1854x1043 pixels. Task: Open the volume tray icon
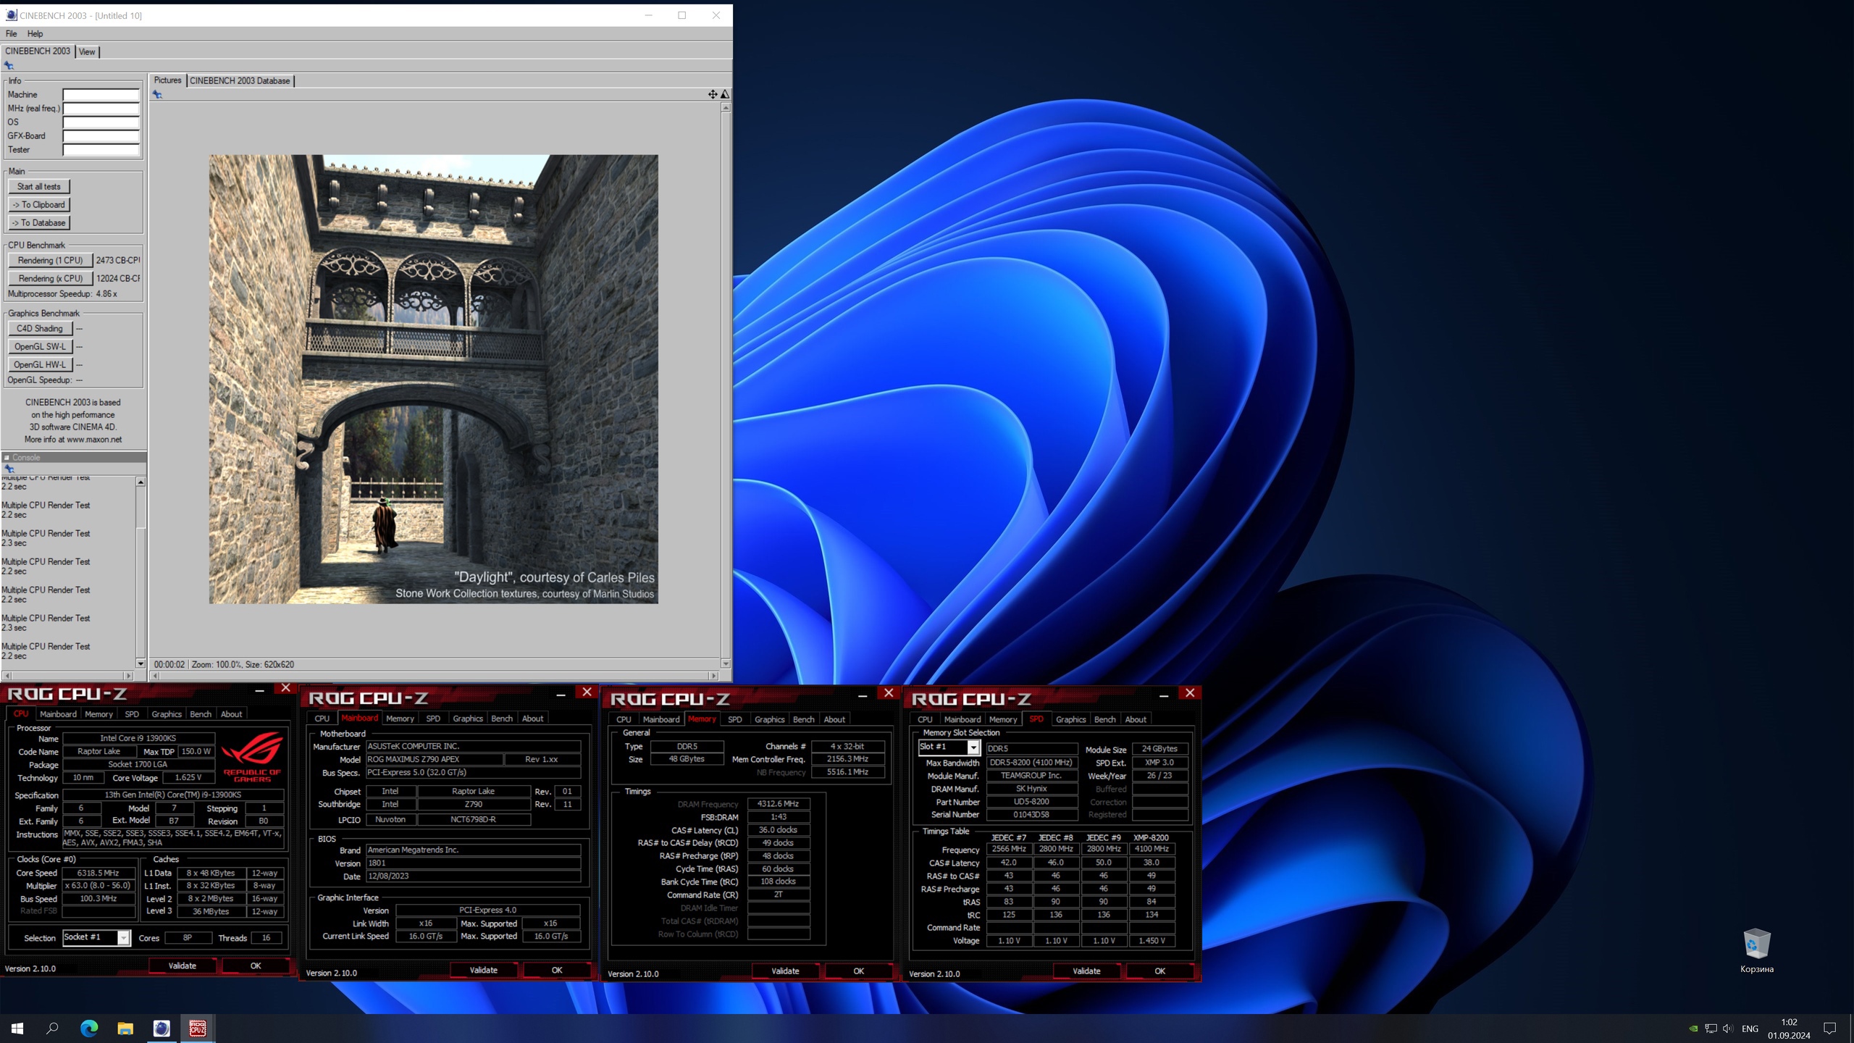click(1728, 1029)
